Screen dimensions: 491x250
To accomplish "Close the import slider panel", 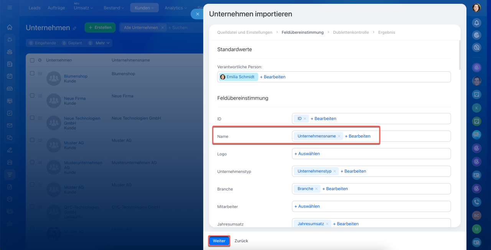I will [x=197, y=14].
